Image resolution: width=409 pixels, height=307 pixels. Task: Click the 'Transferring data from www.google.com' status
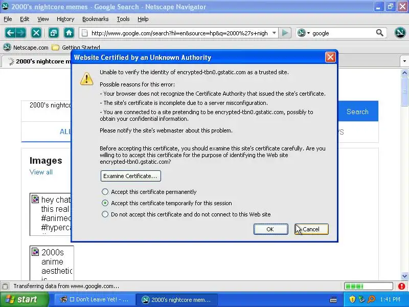tap(66, 286)
